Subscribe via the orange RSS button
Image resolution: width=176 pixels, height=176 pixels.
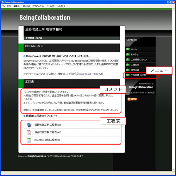[x=132, y=99]
